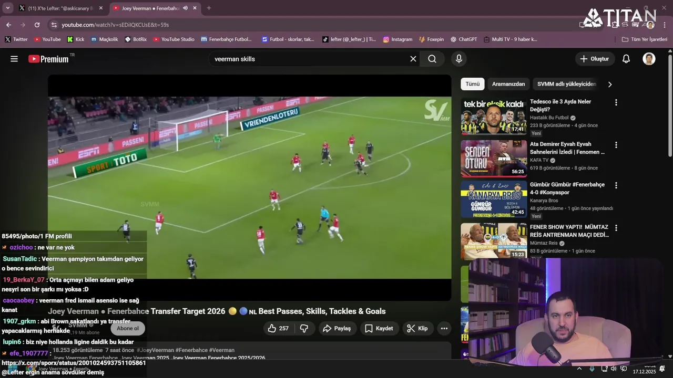Visit Hastalık Bu Futbol channel link
Screen dimensions: 673x378
(x=549, y=118)
